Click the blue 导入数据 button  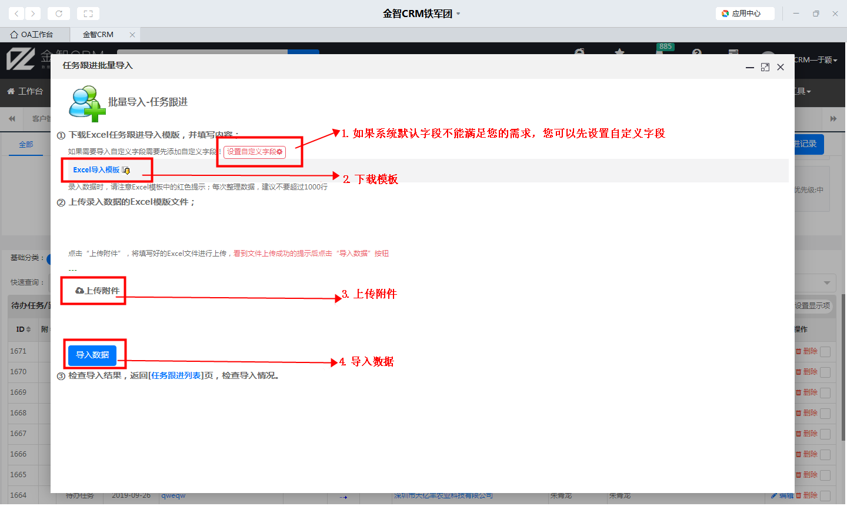(92, 355)
